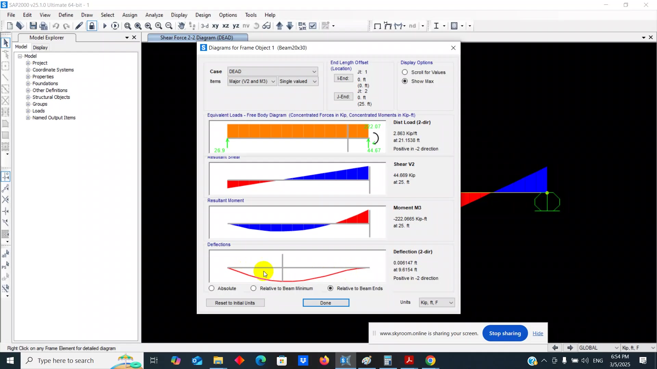Select Relative to Beam Minimum option
This screenshot has height=369, width=657.
coord(253,288)
